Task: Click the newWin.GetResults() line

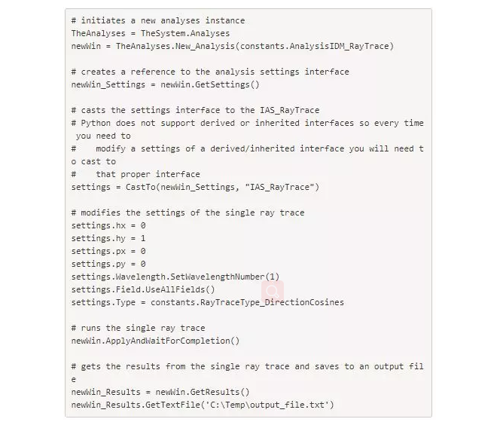Action: 160,392
